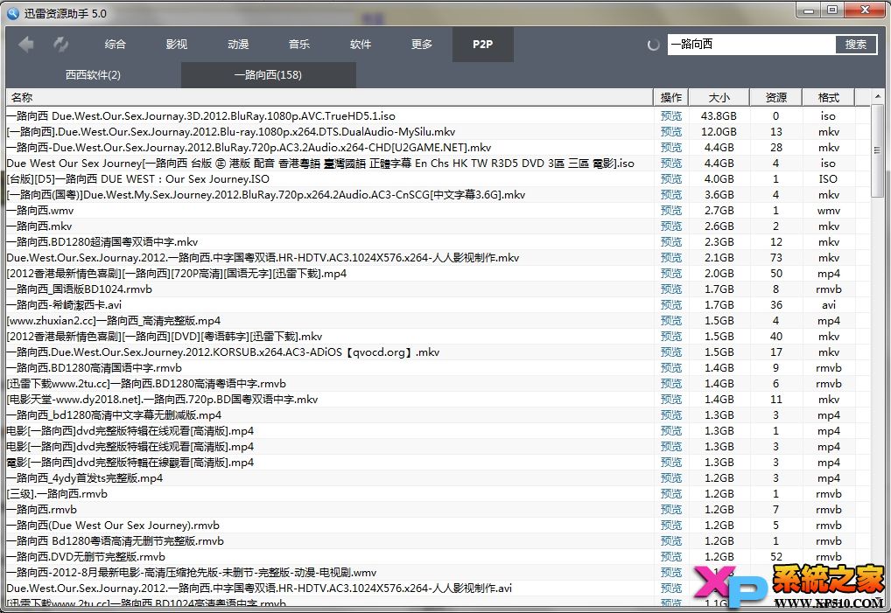Select the bd1280高清中文字幕无删减版.mp4 row
This screenshot has height=613, width=891.
point(438,415)
